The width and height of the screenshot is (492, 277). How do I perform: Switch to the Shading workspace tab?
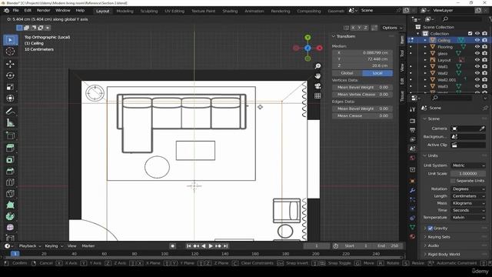230,11
